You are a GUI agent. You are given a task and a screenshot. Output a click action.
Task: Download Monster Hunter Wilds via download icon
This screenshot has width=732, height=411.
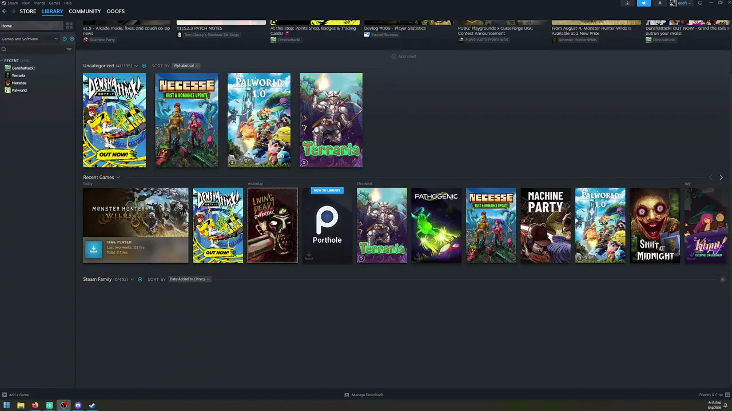point(94,249)
